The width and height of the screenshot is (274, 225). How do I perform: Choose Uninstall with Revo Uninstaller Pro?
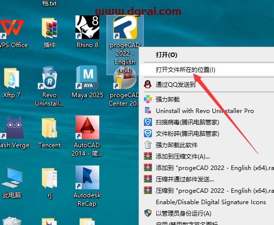click(207, 111)
